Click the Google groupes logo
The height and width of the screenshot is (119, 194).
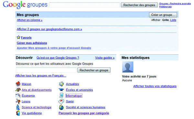coord(25,5)
